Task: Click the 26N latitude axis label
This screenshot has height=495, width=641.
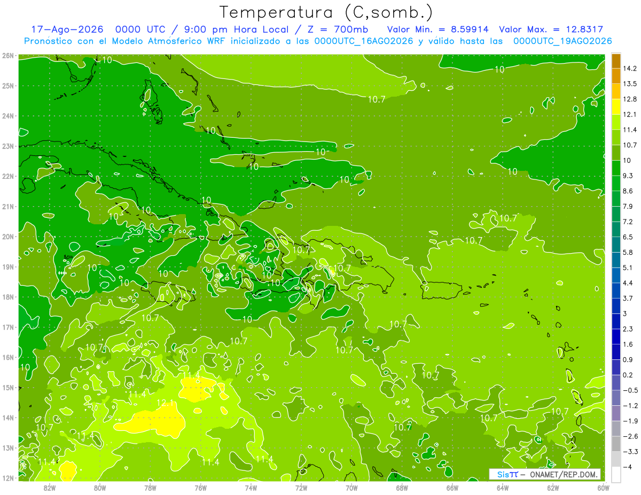Action: click(x=7, y=56)
